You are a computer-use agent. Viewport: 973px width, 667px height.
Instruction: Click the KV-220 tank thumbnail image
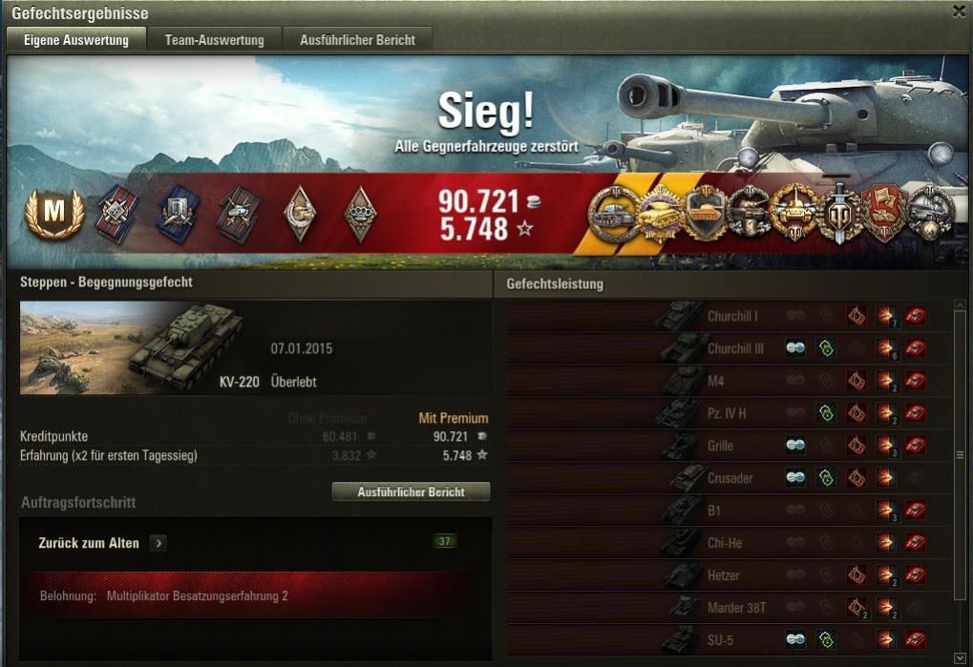[131, 347]
